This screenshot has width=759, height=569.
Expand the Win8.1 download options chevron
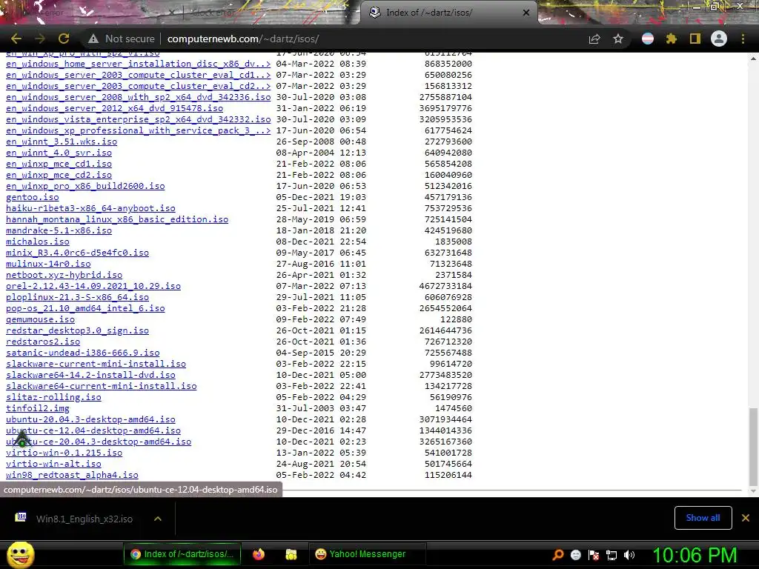click(x=158, y=519)
